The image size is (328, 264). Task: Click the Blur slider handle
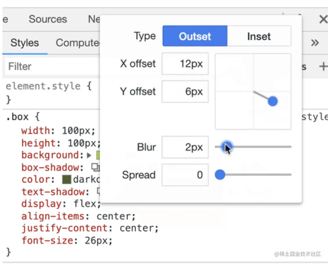pos(226,147)
